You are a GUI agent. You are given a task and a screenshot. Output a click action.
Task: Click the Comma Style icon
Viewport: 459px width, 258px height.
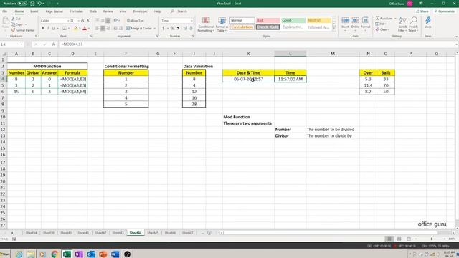tap(178, 29)
